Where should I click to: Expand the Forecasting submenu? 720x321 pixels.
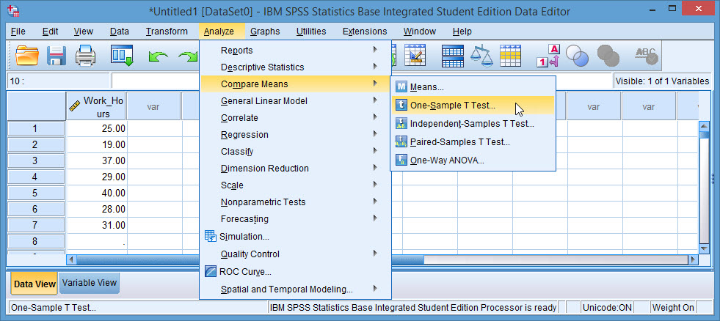tap(295, 218)
